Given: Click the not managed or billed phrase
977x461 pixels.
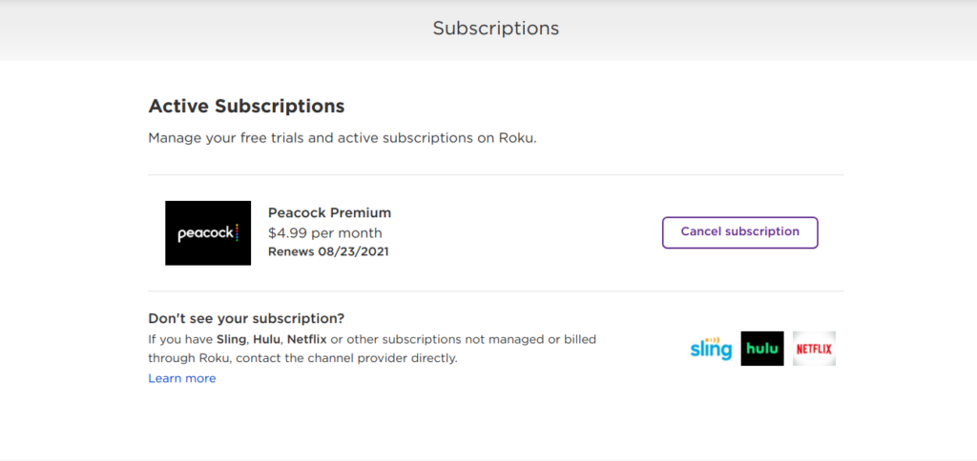Looking at the screenshot, I should pyautogui.click(x=526, y=340).
